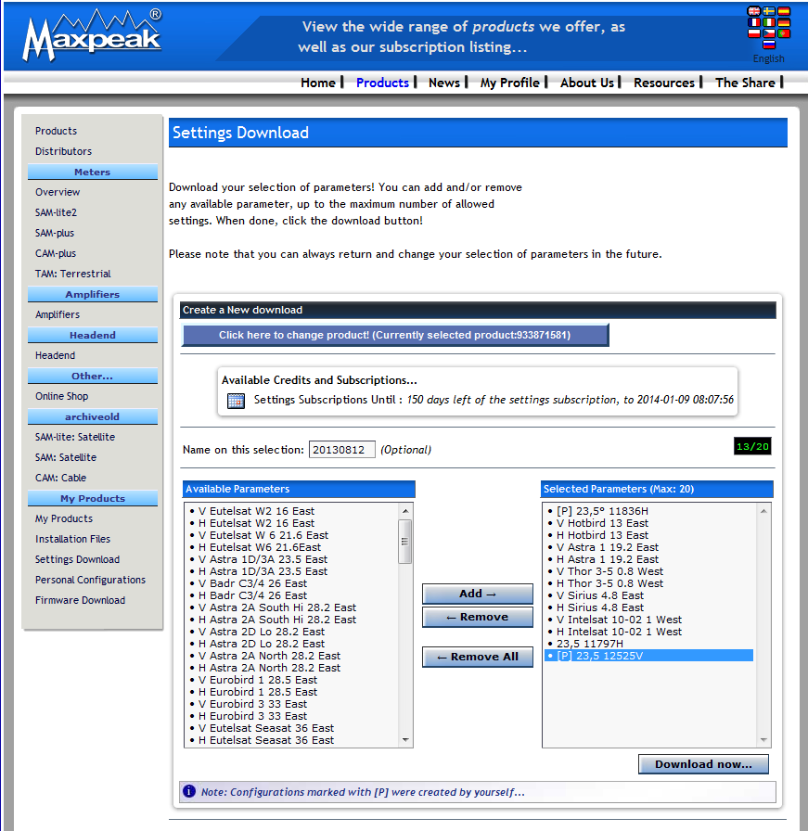
Task: Open SAM-lite: Satellite archive link
Action: coord(75,437)
